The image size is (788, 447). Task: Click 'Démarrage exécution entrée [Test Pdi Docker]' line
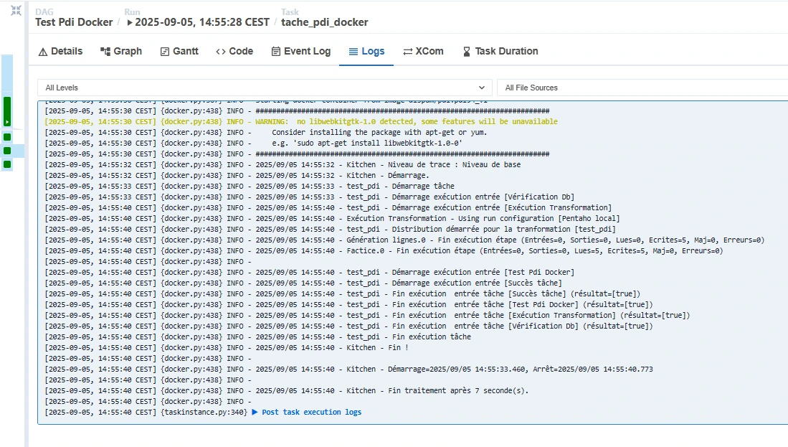(309, 272)
